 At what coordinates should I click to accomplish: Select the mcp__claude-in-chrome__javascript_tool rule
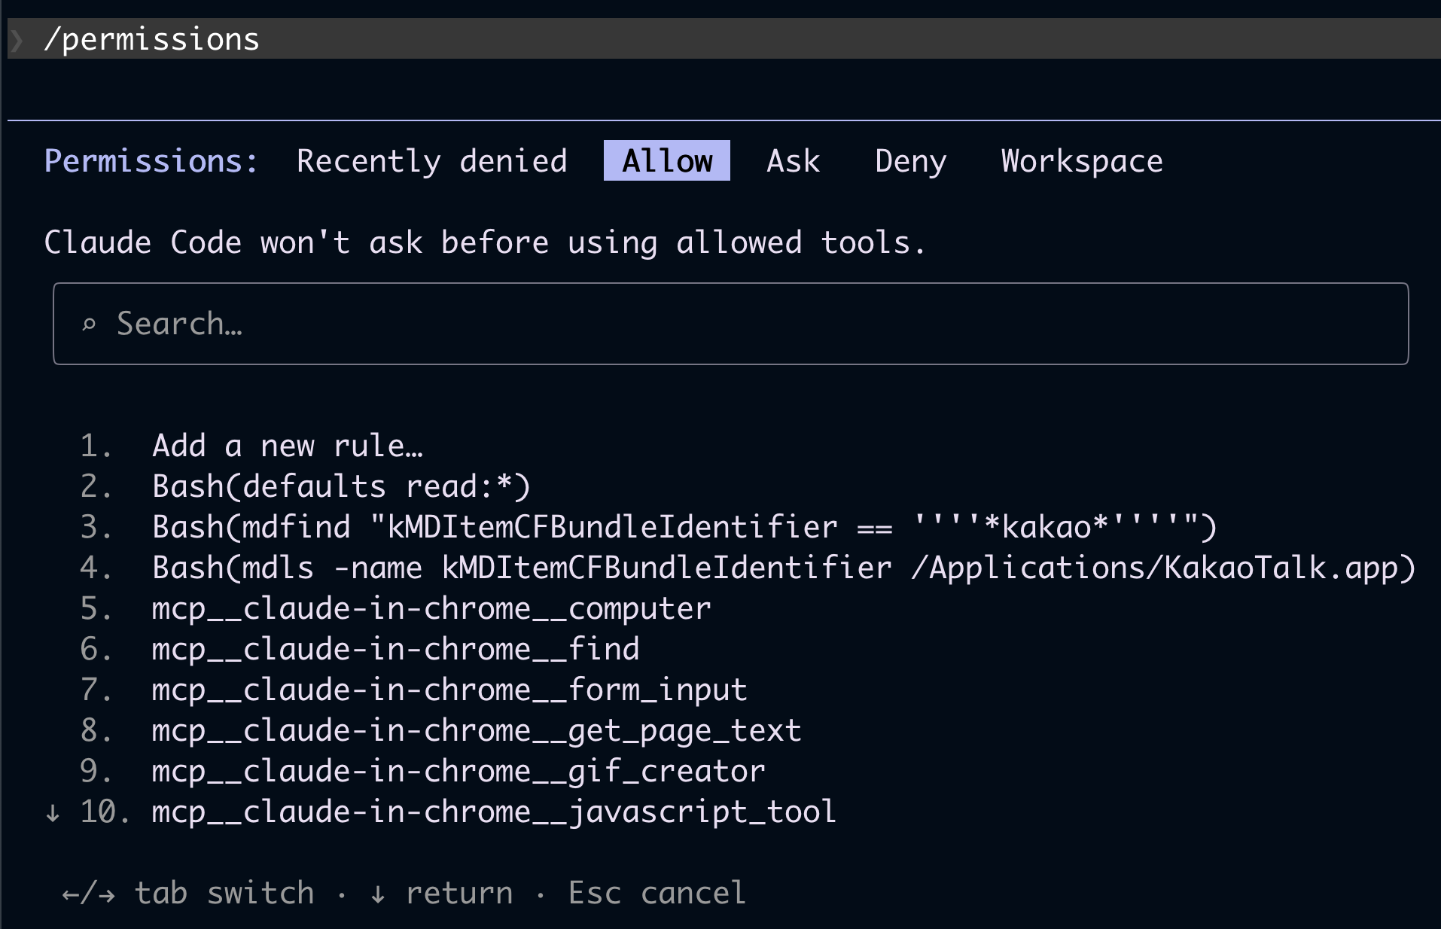(x=494, y=812)
